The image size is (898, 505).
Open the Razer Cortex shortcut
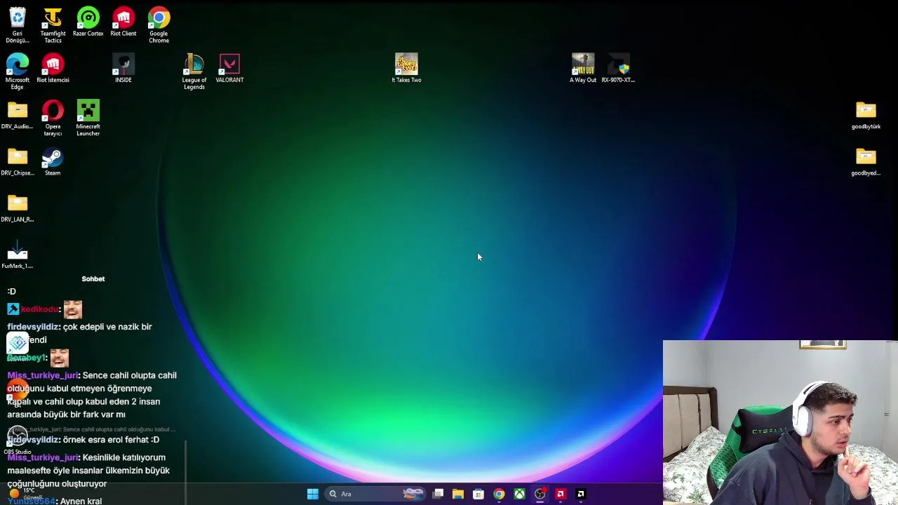click(88, 22)
